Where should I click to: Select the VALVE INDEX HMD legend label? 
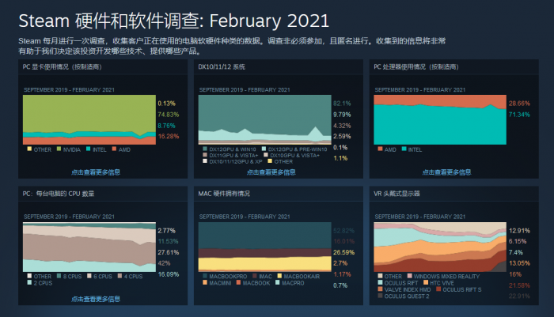pyautogui.click(x=408, y=289)
